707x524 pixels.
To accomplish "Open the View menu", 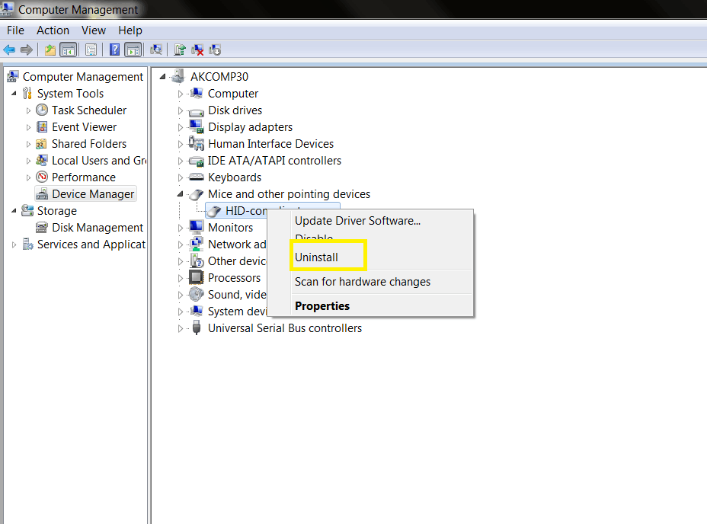I will click(x=94, y=30).
